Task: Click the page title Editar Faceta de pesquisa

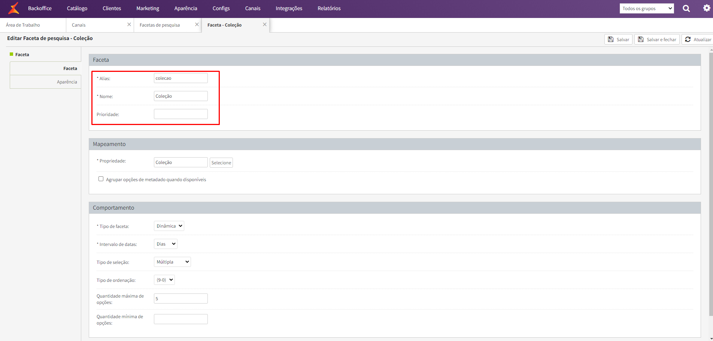Action: click(50, 38)
